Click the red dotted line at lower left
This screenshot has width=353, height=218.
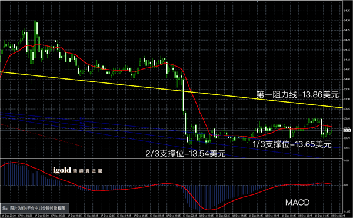pyautogui.click(x=42, y=136)
